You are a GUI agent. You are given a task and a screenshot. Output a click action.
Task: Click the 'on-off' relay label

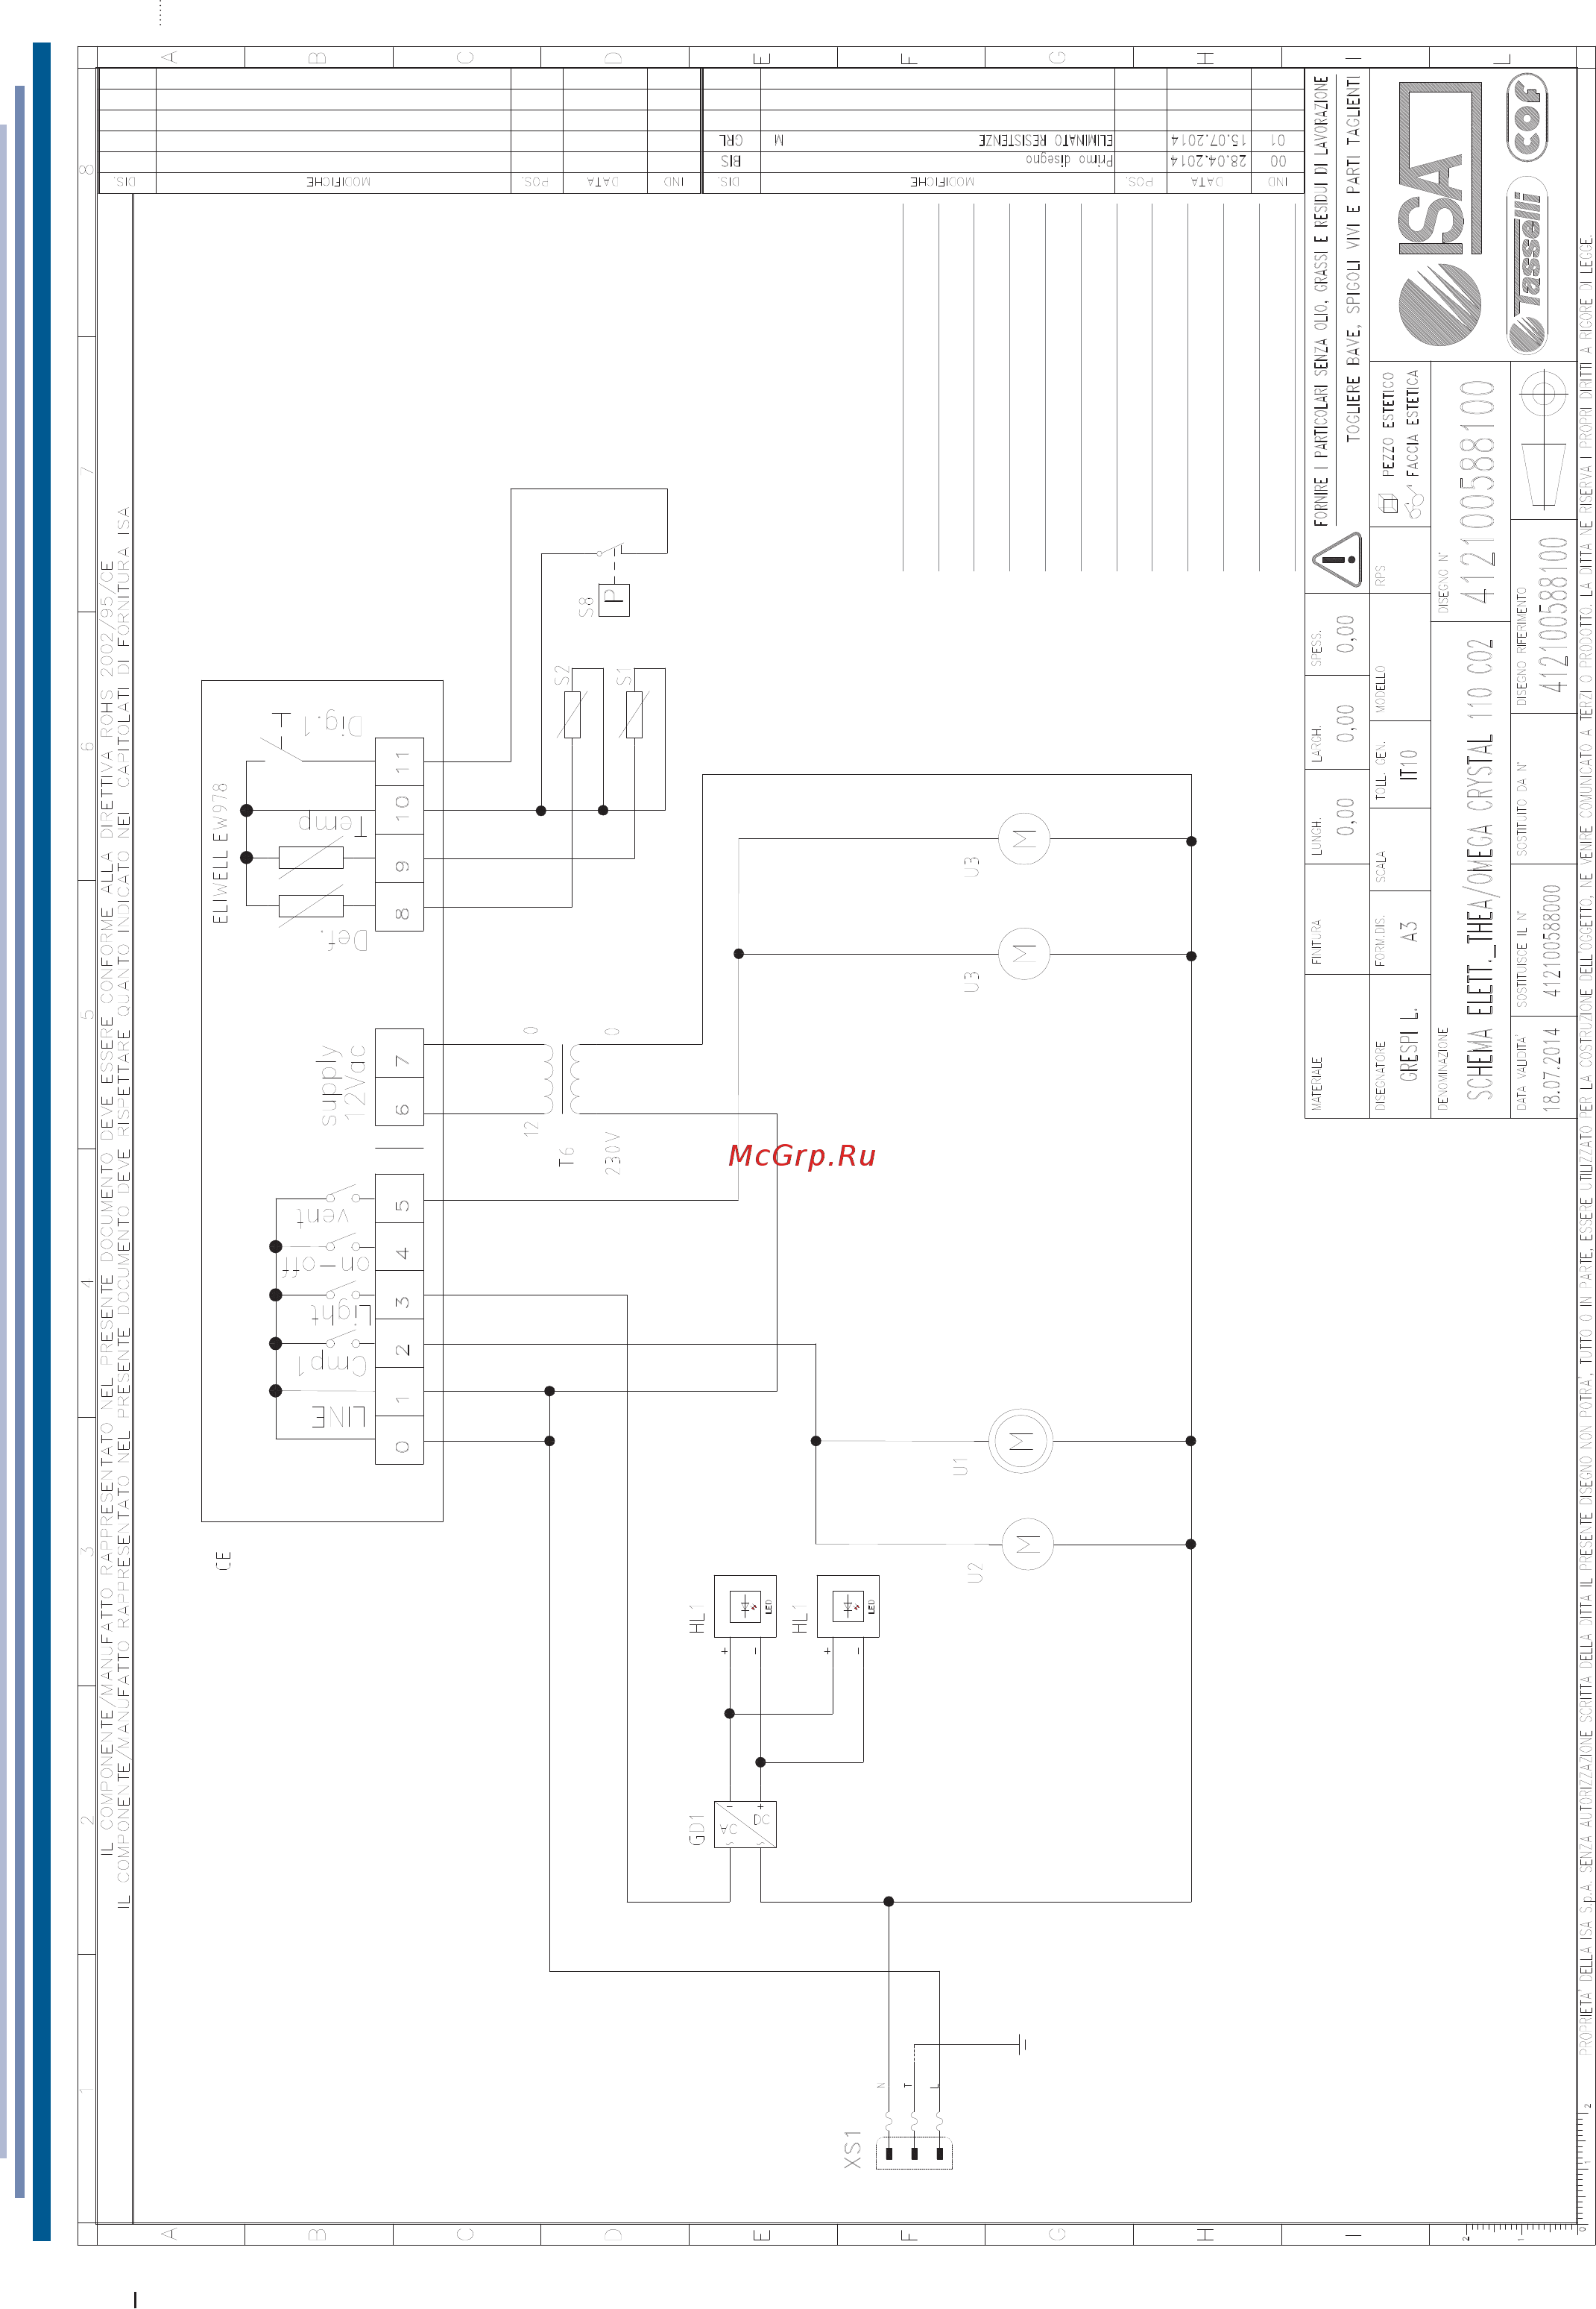tap(325, 1265)
